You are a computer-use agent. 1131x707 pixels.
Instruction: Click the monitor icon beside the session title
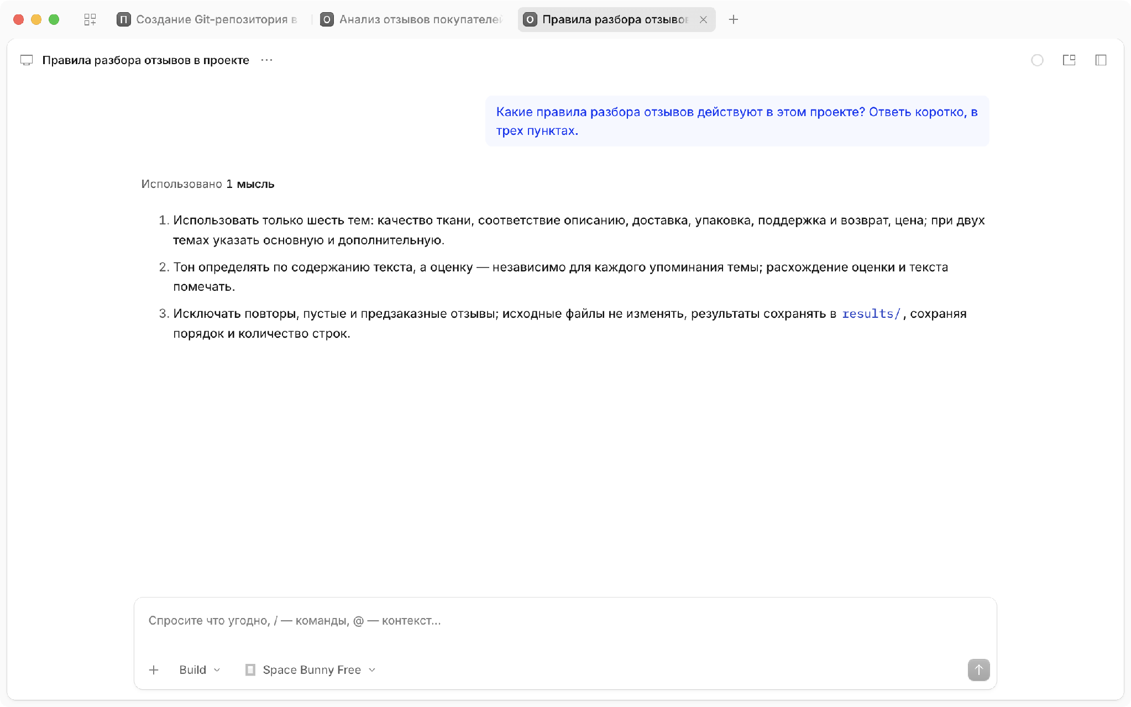coord(27,60)
